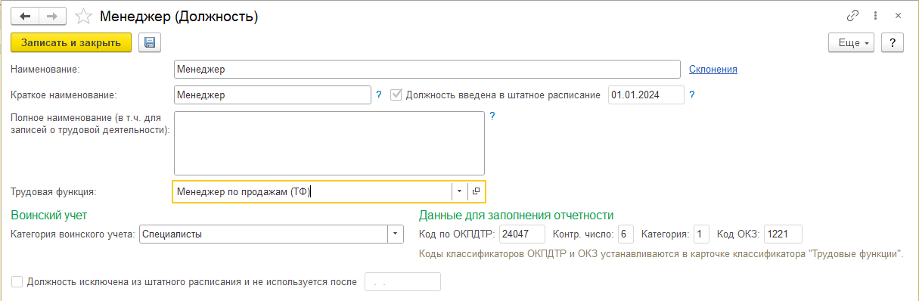
Task: Show help hint next to Краткое наименование
Action: [x=379, y=95]
